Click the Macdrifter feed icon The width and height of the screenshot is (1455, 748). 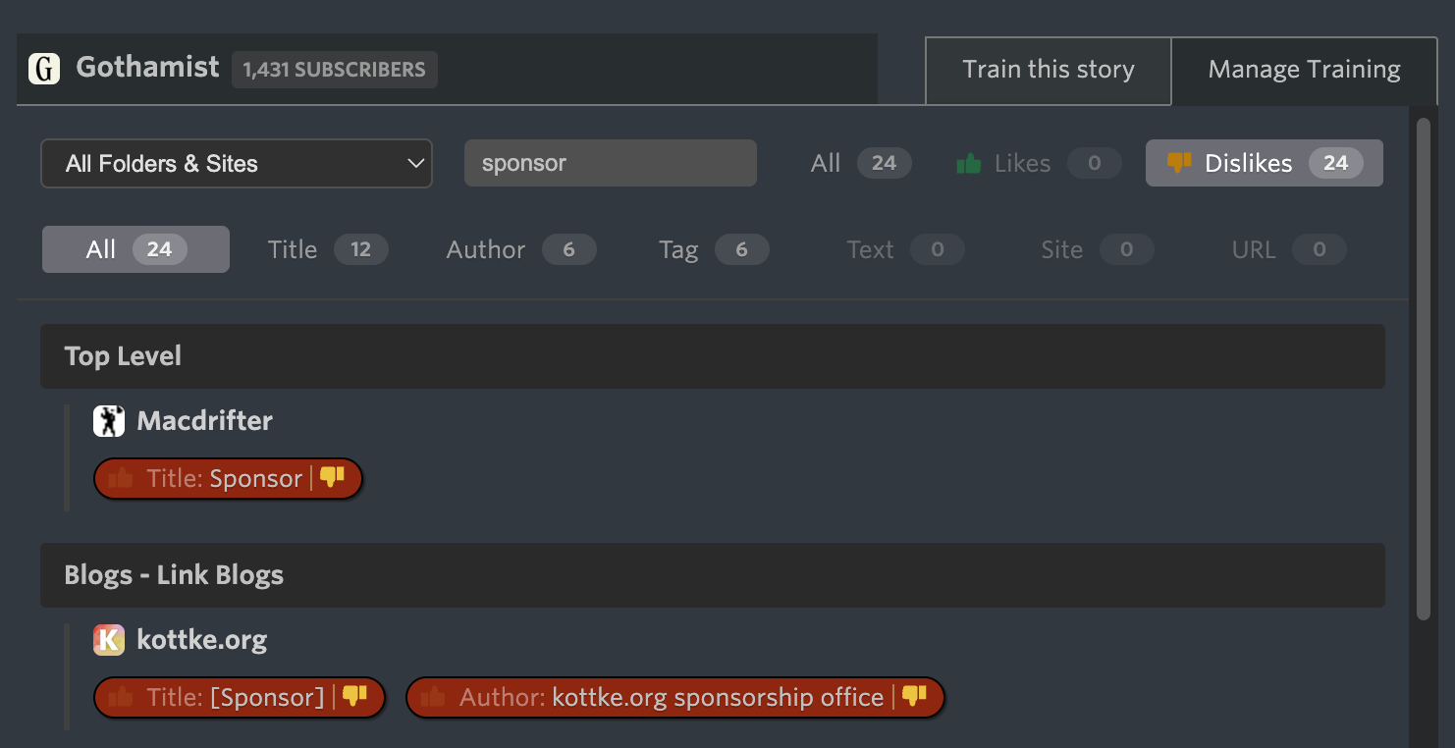coord(109,421)
